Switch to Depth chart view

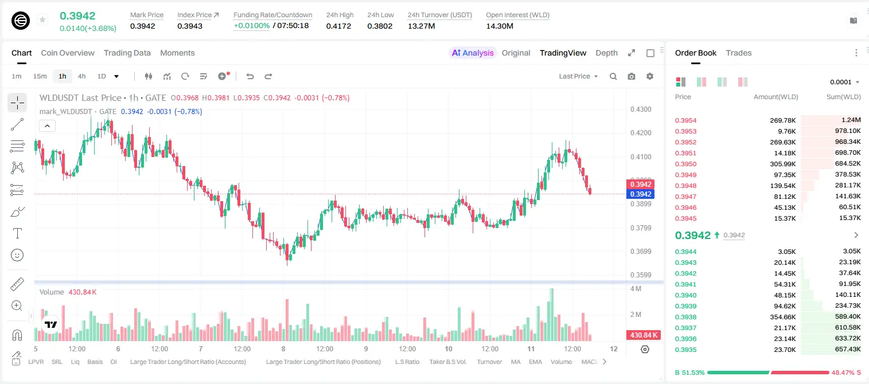tap(606, 53)
